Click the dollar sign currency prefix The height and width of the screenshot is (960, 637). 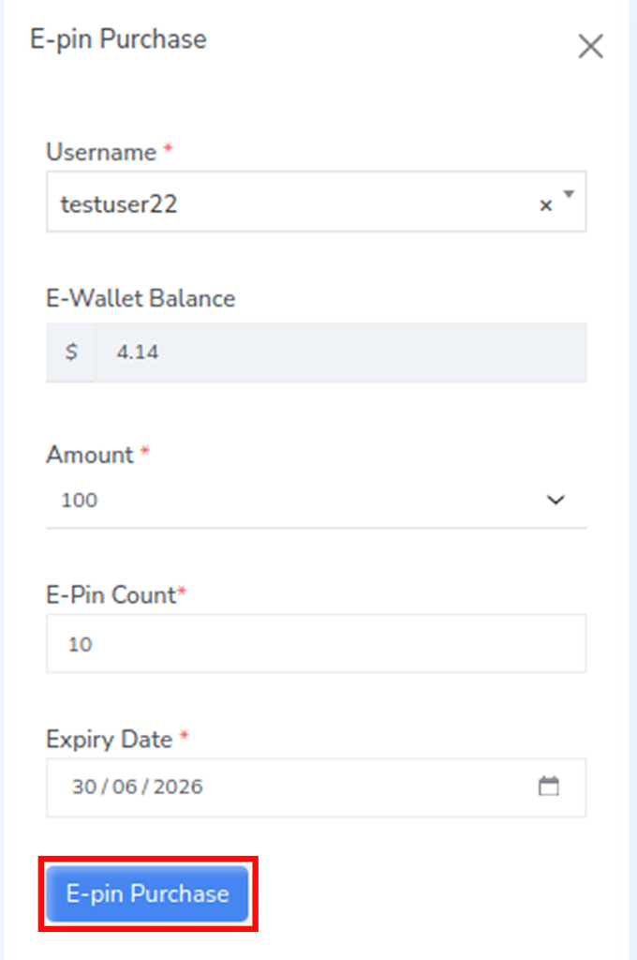[x=71, y=352]
